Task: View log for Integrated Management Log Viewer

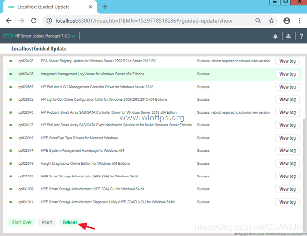Action: point(287,74)
